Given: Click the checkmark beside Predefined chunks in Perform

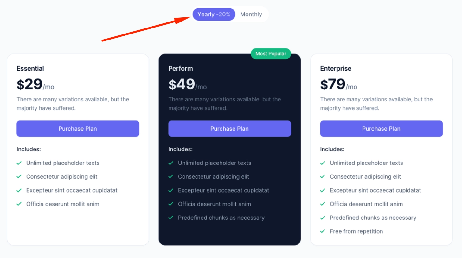Looking at the screenshot, I should [170, 218].
